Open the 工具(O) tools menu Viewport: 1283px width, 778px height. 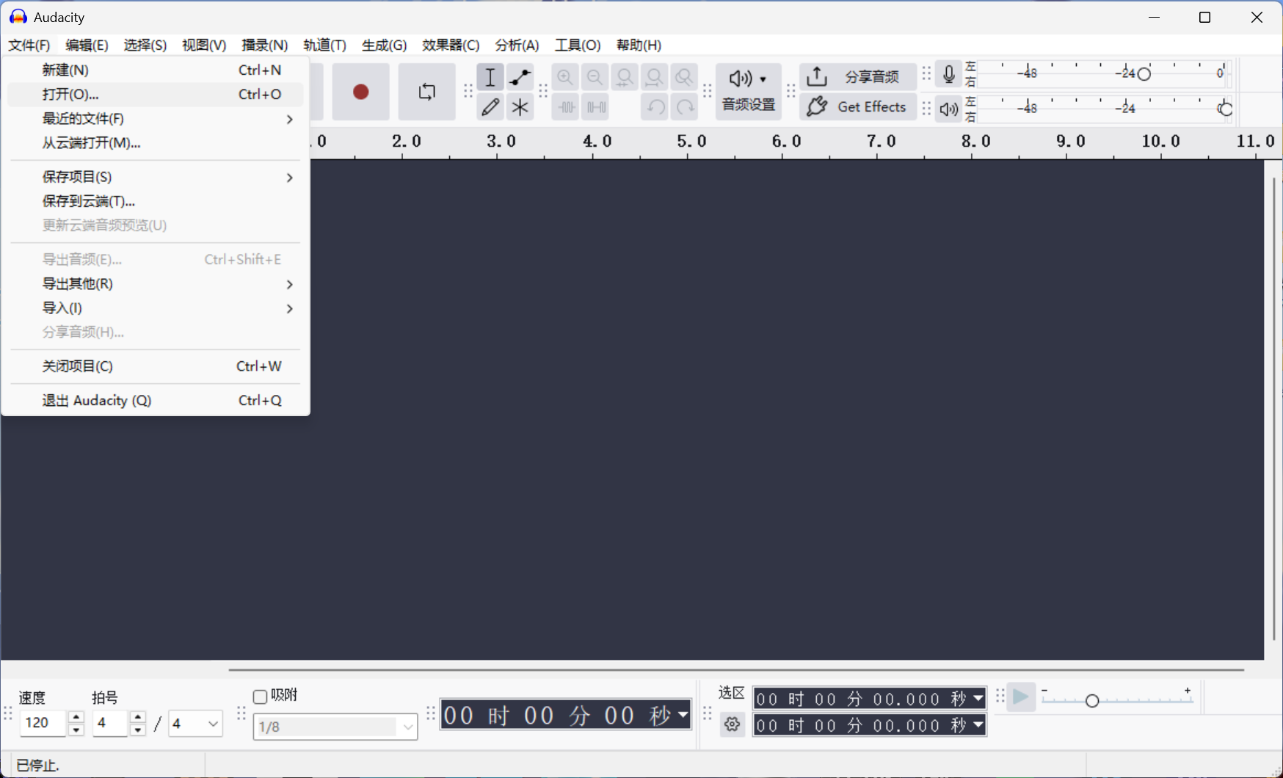pyautogui.click(x=578, y=46)
